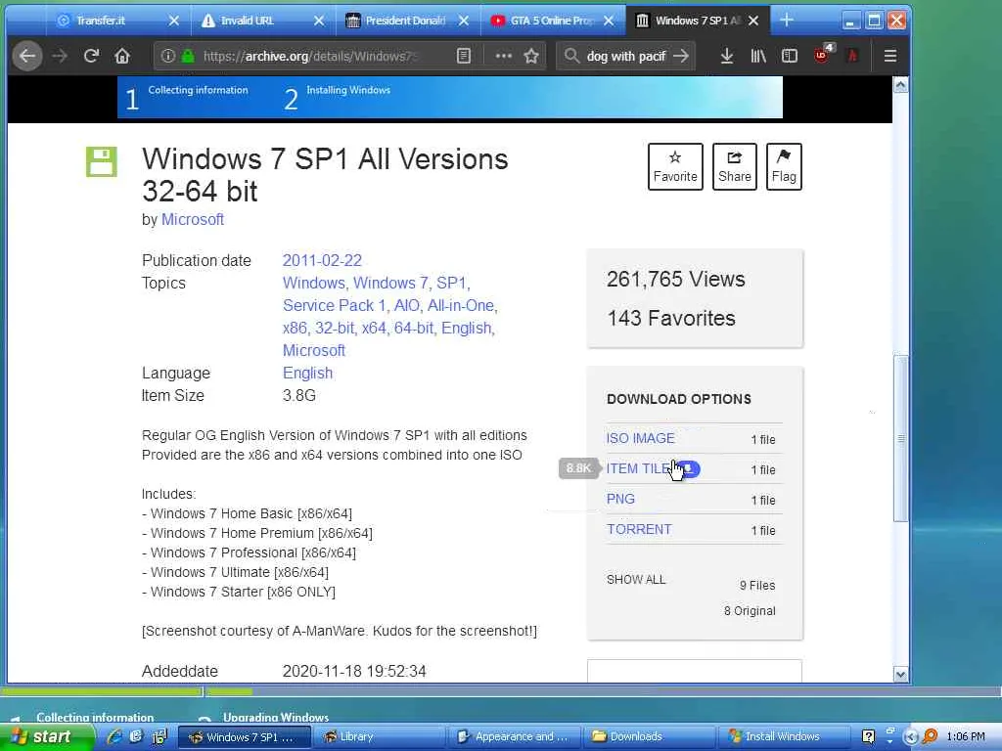This screenshot has width=1002, height=751.
Task: Open page actions three-dot menu
Action: (x=504, y=56)
